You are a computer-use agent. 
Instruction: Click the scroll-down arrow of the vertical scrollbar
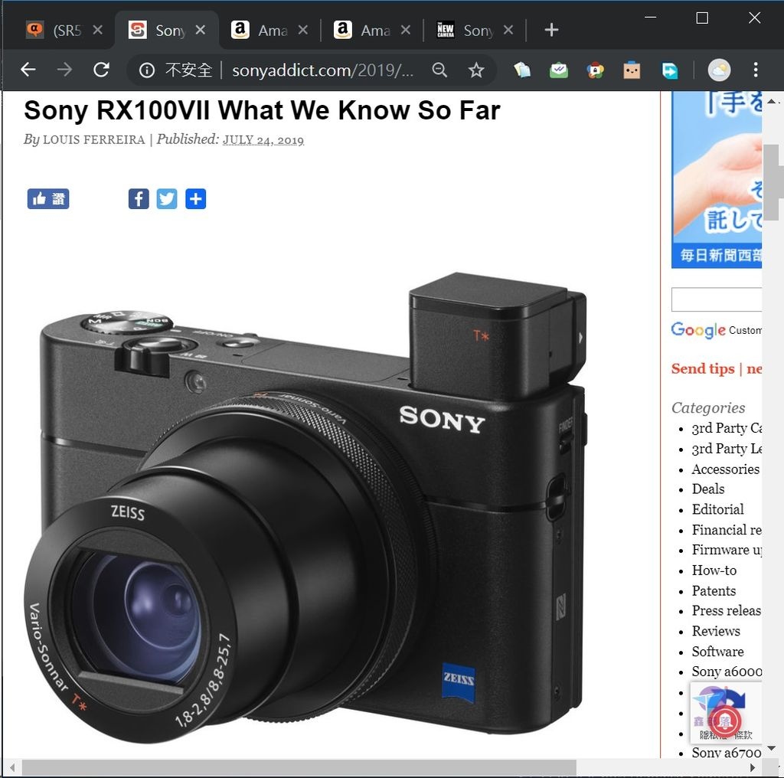point(771,748)
